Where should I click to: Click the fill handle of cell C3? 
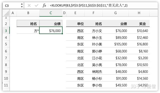click(62, 34)
